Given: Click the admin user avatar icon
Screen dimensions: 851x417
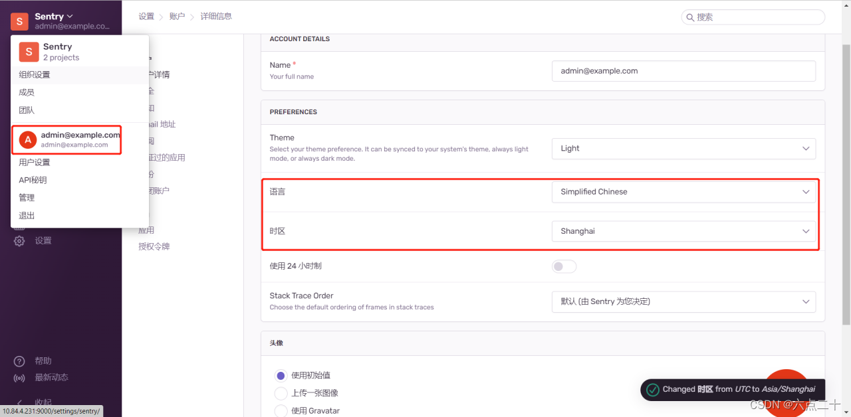Looking at the screenshot, I should click(x=28, y=139).
